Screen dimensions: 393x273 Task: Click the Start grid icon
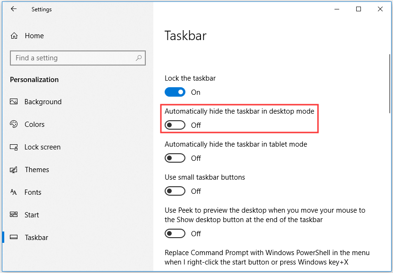14,215
